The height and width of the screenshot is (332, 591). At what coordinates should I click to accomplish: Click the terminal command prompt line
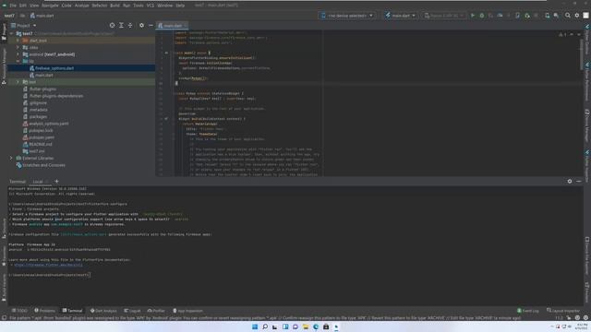click(x=49, y=275)
